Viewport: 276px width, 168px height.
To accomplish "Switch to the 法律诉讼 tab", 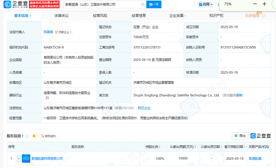I will coord(61,16).
